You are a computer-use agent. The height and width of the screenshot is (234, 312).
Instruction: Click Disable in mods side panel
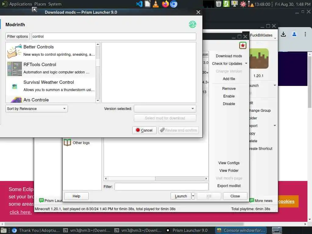coord(229,104)
